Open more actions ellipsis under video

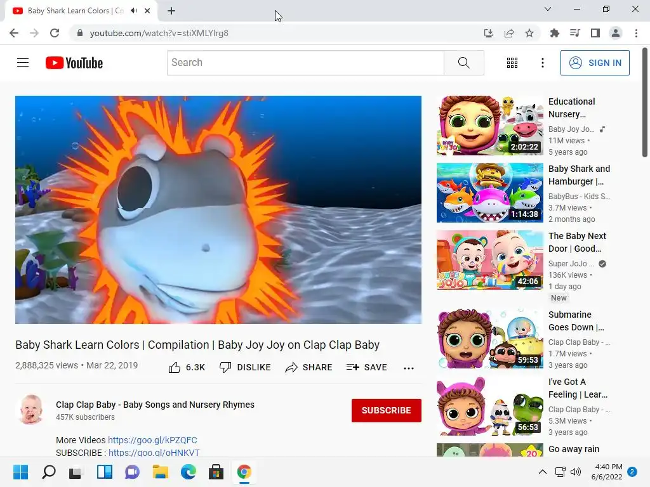[408, 368]
